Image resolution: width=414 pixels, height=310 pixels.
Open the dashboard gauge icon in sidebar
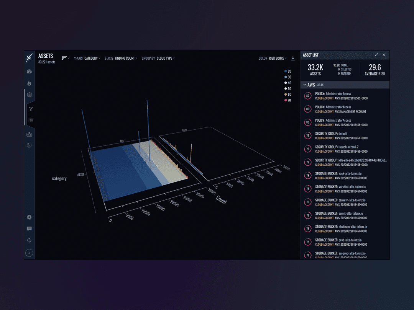(29, 72)
